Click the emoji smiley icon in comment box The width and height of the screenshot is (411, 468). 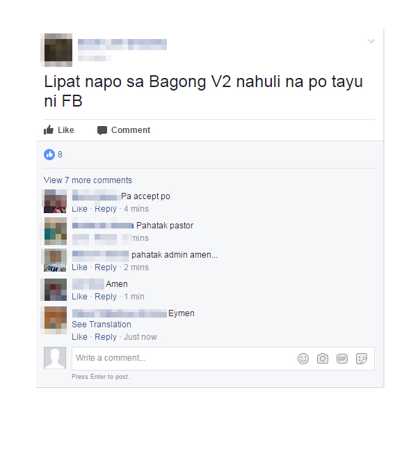[303, 359]
